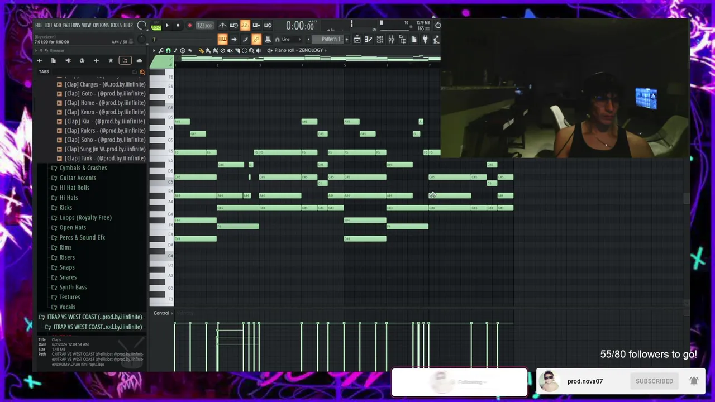Select the Paint brush tool in piano roll
The image size is (715, 402).
pyautogui.click(x=208, y=51)
